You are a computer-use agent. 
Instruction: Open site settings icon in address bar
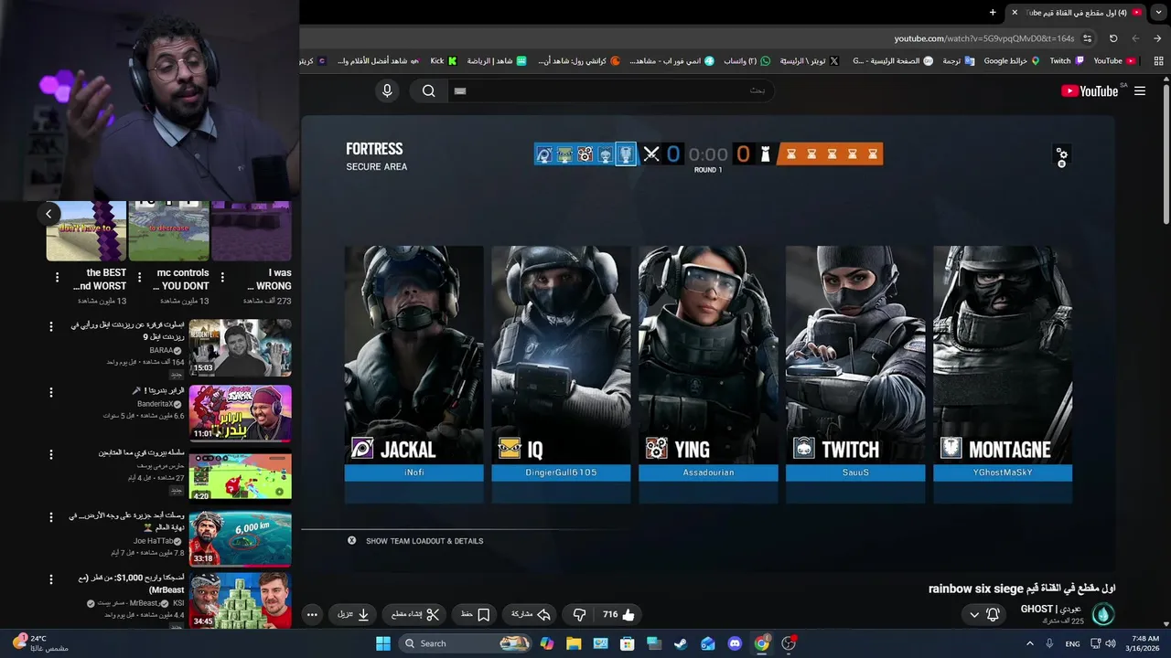click(x=1087, y=38)
